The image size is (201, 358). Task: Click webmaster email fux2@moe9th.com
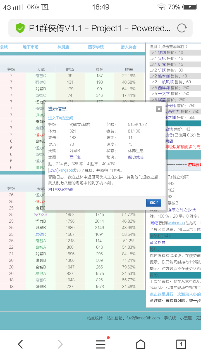143,318
